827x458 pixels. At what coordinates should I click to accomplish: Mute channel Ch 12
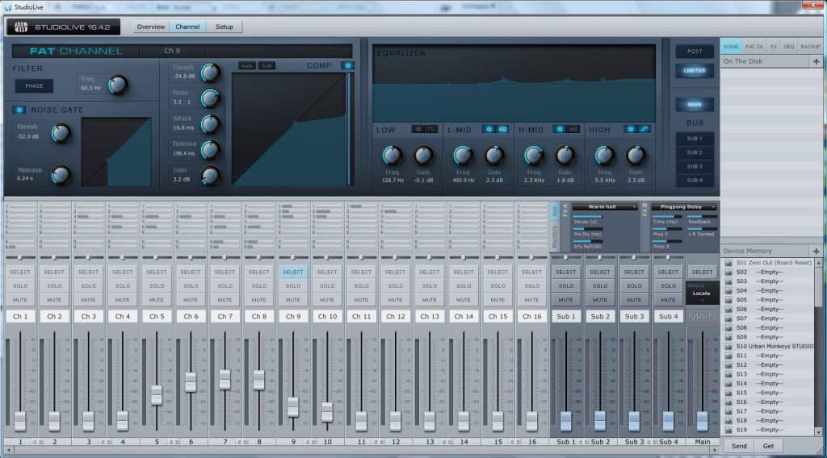[x=395, y=299]
